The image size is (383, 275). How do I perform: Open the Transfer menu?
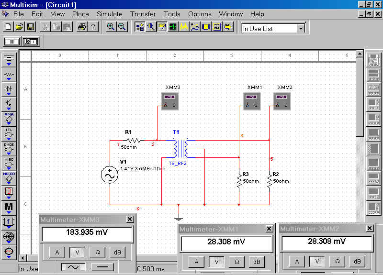(x=143, y=14)
